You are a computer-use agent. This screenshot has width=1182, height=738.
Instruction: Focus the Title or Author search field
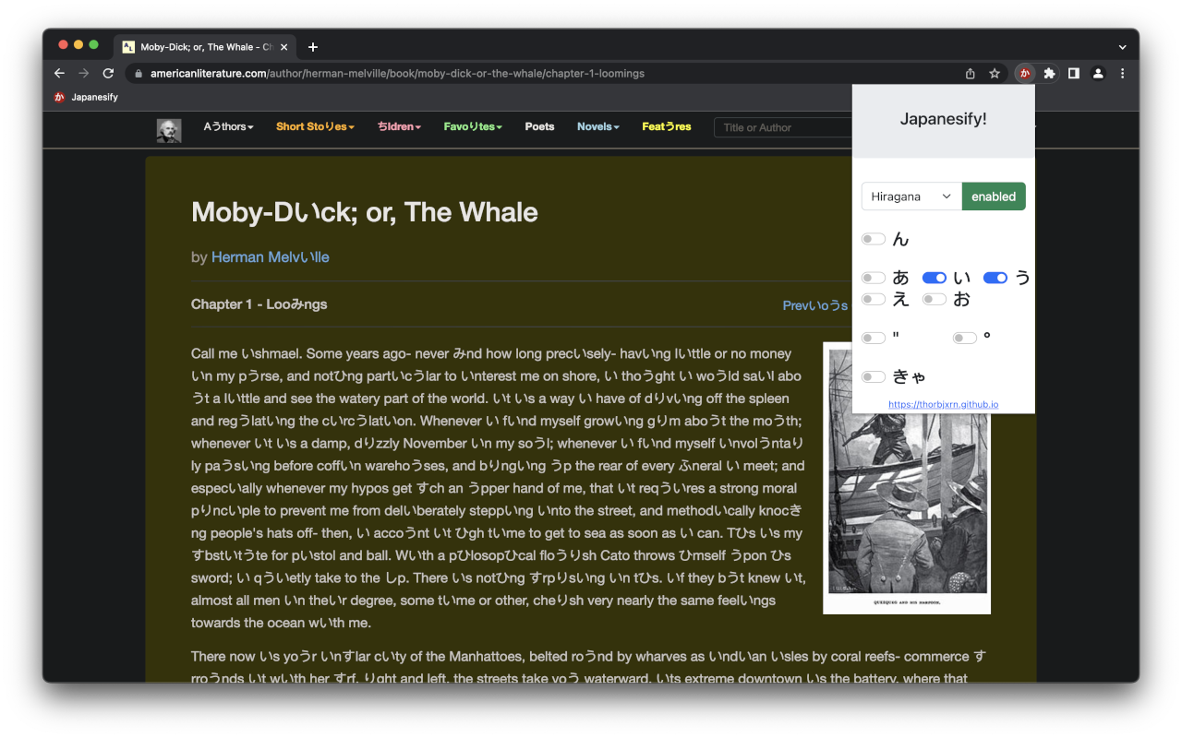783,127
